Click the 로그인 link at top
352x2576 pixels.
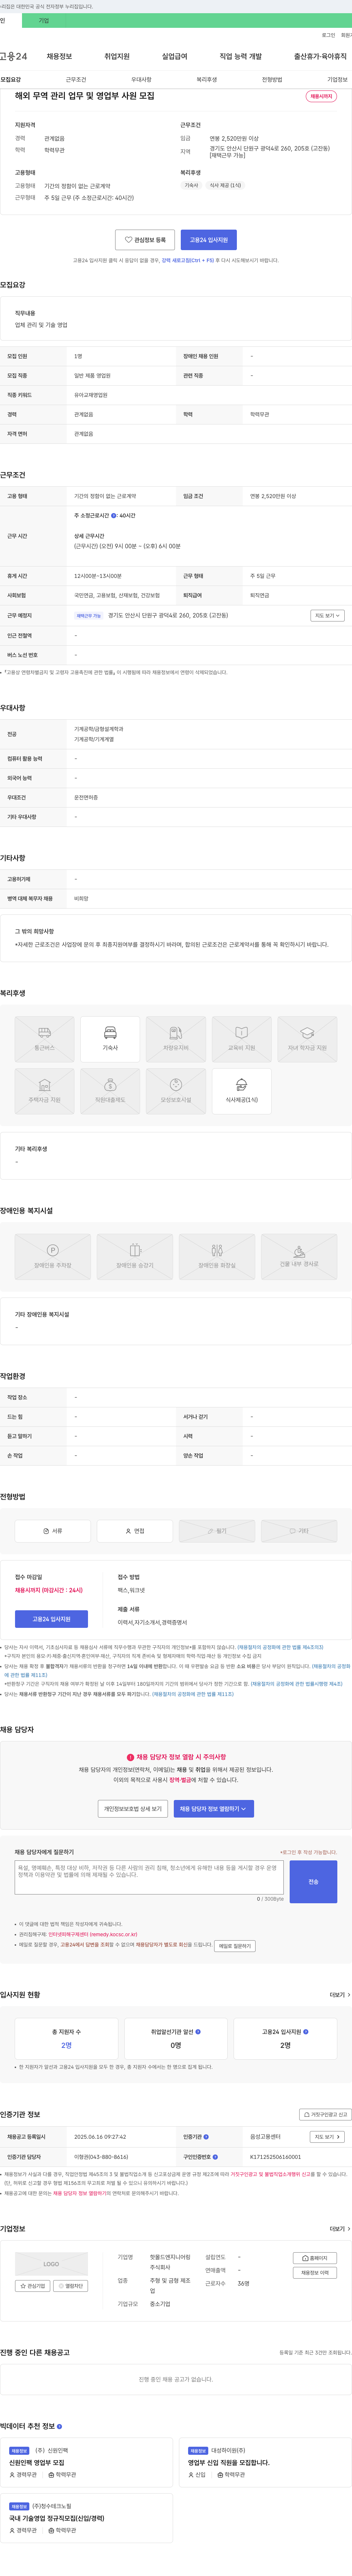pyautogui.click(x=328, y=35)
